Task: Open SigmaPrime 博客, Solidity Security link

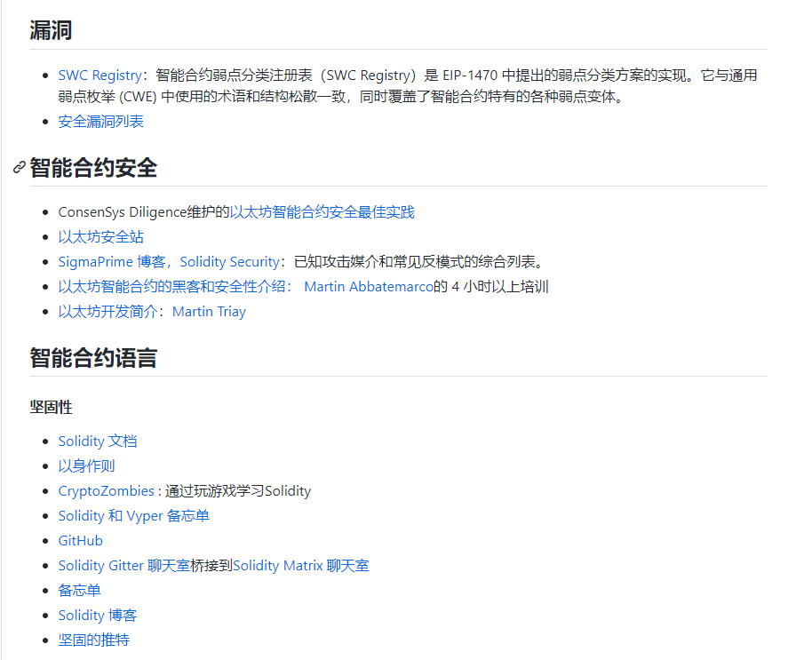Action: (169, 262)
